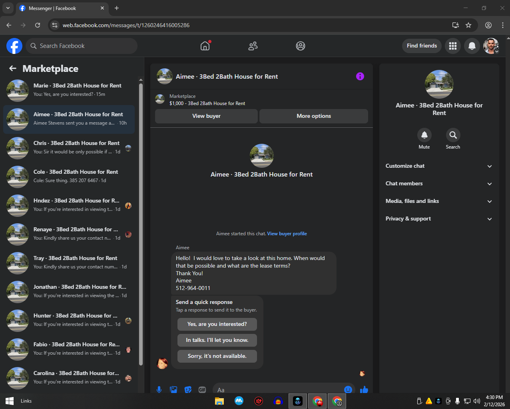Click the Find friends button

coord(422,46)
